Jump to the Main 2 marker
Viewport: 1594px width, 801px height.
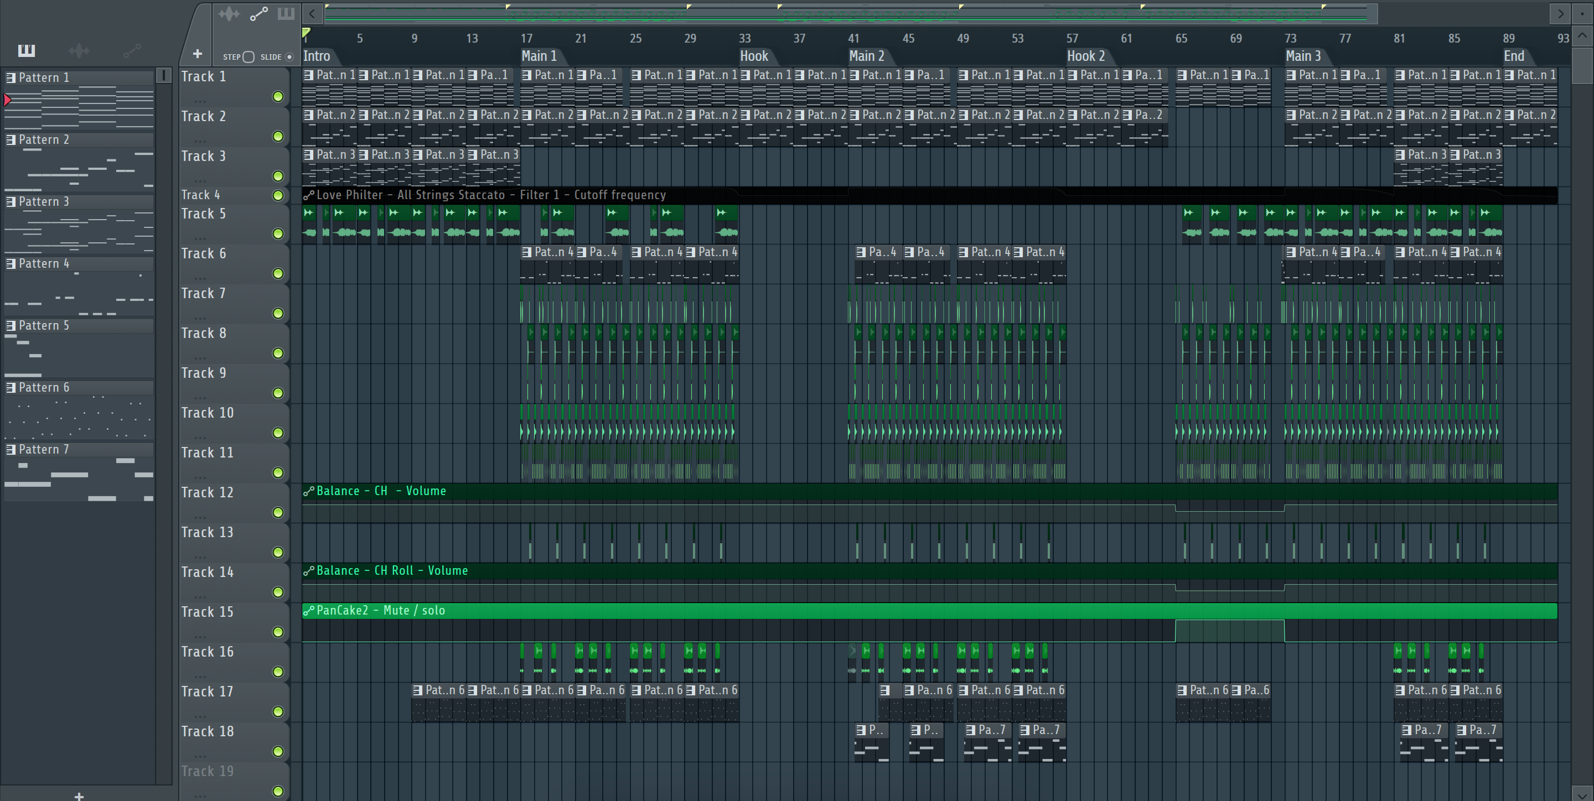pos(866,56)
